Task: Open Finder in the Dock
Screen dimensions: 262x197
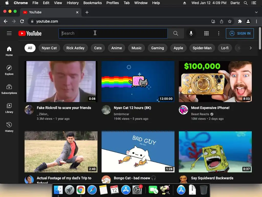Action: (58, 190)
